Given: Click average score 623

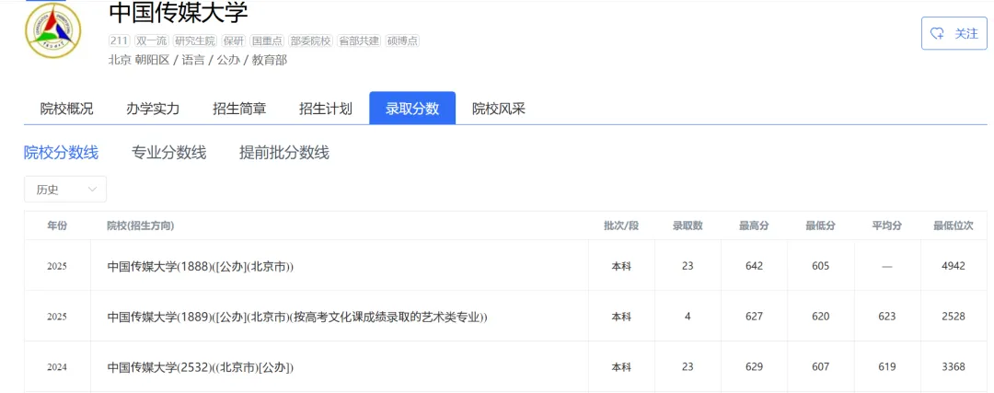Looking at the screenshot, I should [x=887, y=317].
